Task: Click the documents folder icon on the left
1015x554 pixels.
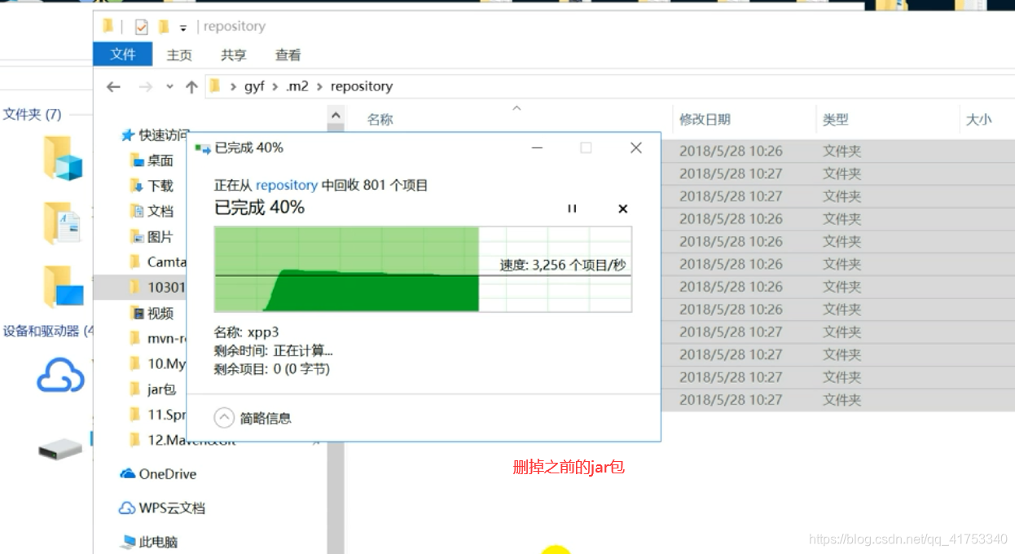Action: pyautogui.click(x=62, y=223)
